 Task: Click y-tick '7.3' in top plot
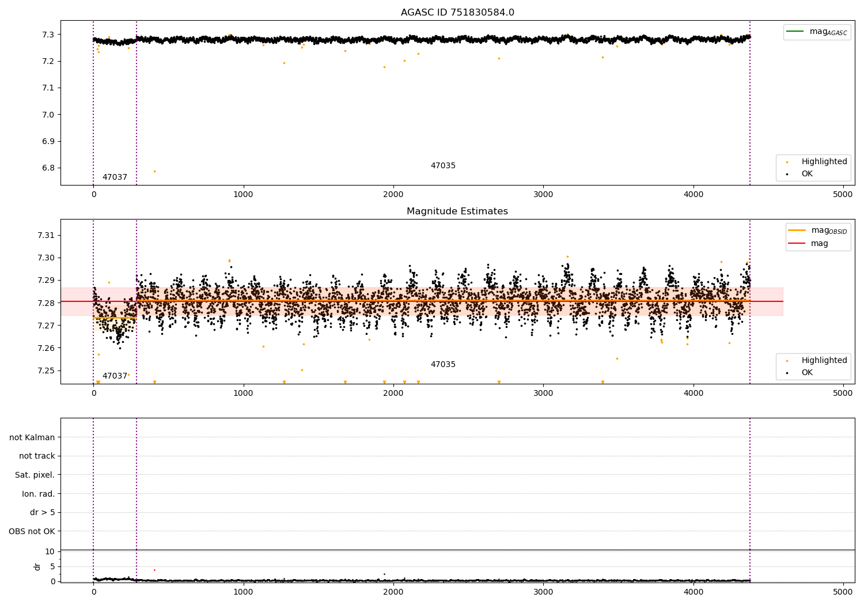pyautogui.click(x=48, y=35)
